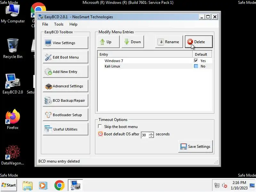This screenshot has width=256, height=192.
Task: Select the EasyBCD 2.0 desktop shortcut
Action: tap(13, 84)
